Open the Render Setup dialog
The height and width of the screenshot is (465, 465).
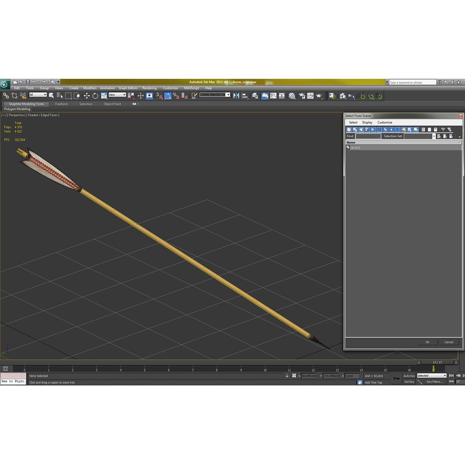coord(302,96)
